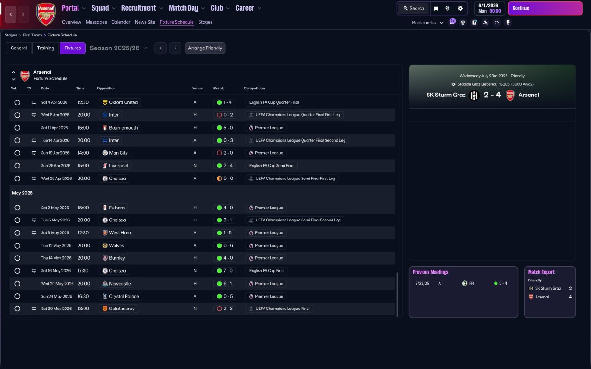Expand the Bookmarks dropdown

pyautogui.click(x=427, y=23)
